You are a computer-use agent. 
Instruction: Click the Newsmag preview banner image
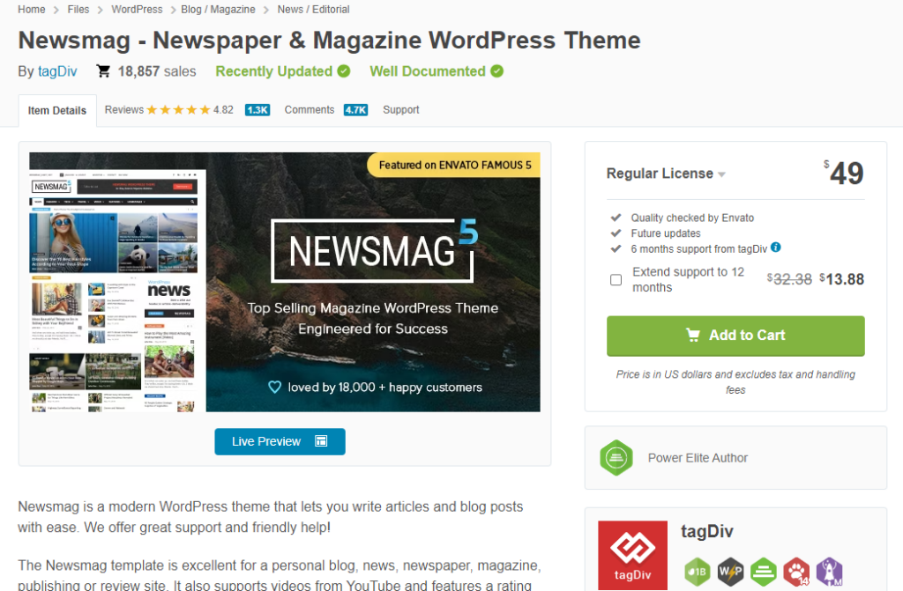[285, 282]
